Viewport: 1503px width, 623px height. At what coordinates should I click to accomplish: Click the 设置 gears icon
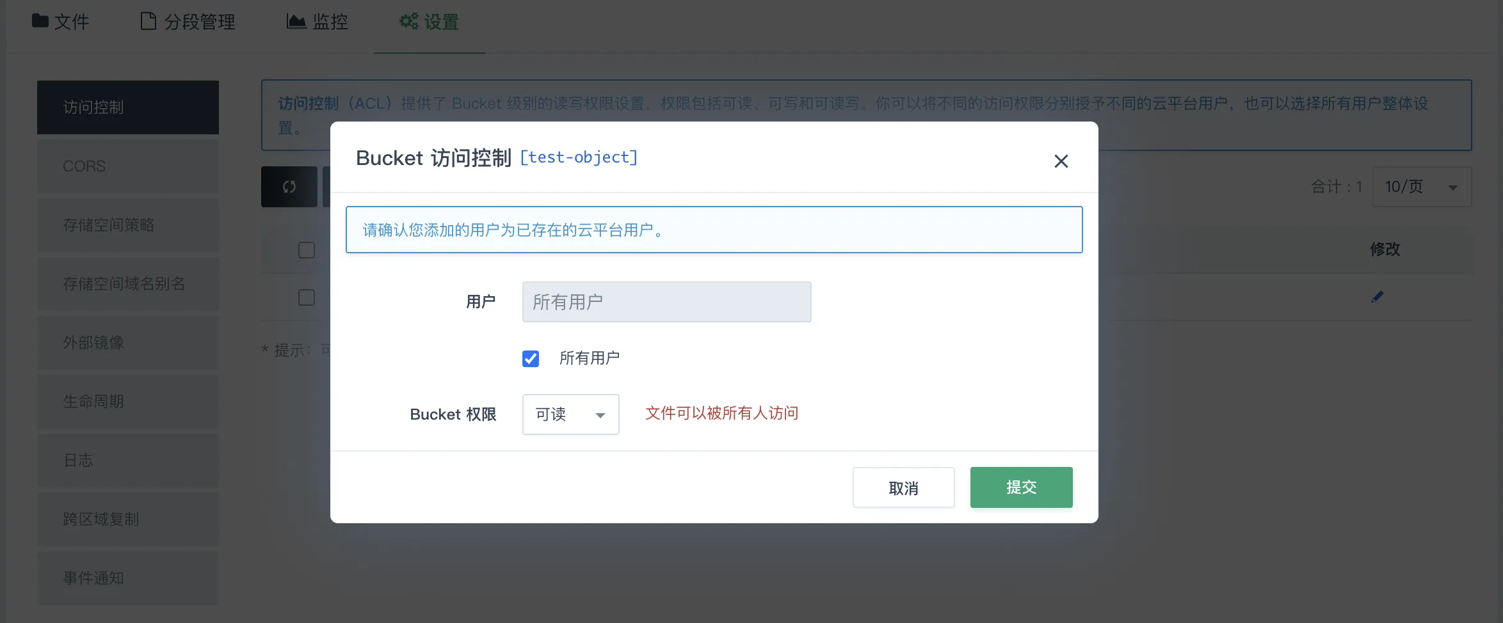click(410, 20)
